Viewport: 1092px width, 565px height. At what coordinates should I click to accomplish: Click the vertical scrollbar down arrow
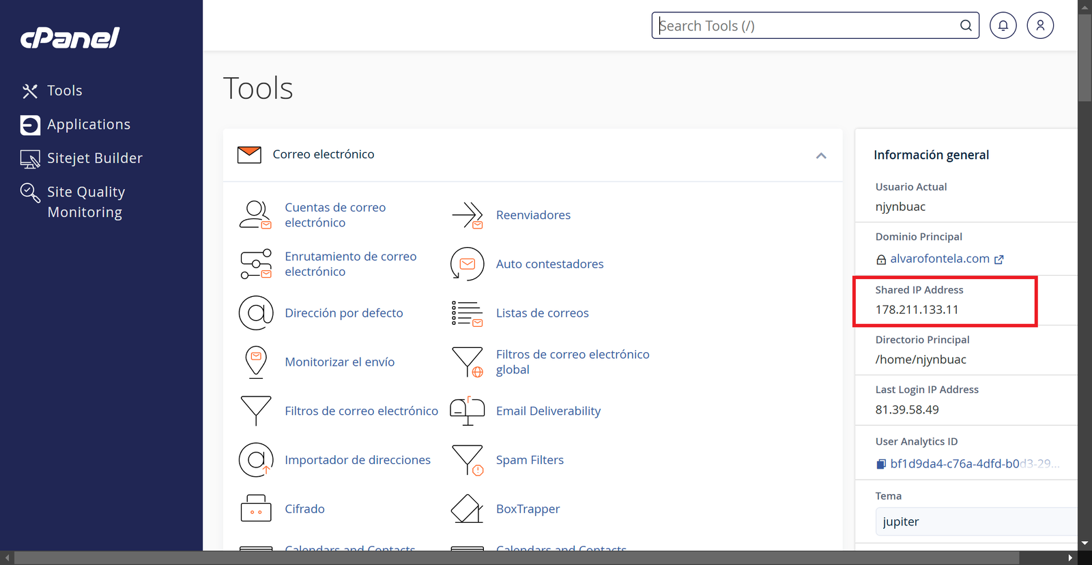click(1084, 544)
